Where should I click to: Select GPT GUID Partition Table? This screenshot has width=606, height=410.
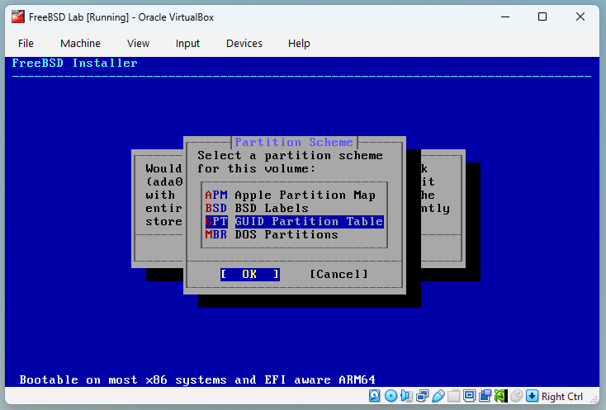click(294, 221)
